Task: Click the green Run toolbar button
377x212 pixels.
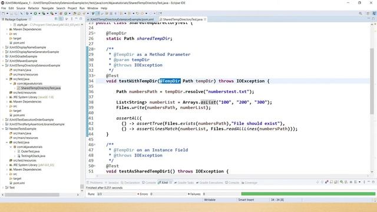Action: tap(35, 14)
